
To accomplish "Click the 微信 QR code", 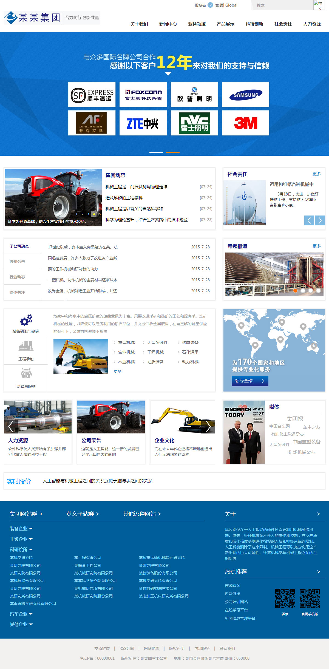I will [285, 598].
